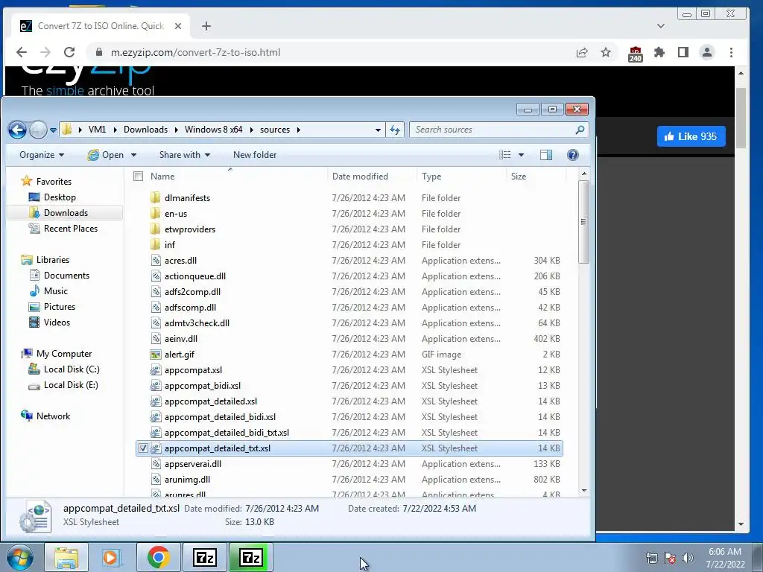Select the inf folder icon

pos(155,244)
